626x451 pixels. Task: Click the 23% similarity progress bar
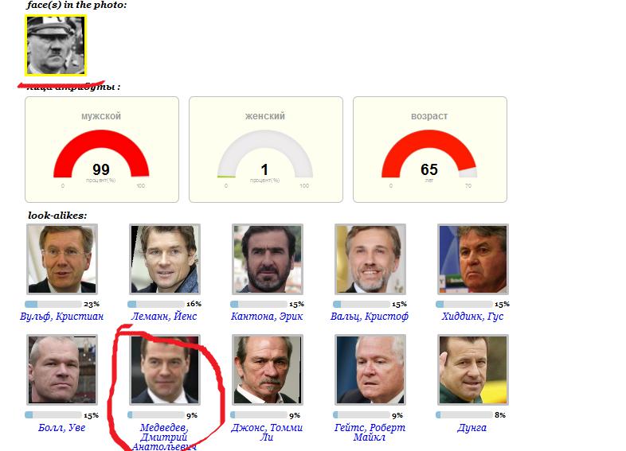[x=53, y=305]
